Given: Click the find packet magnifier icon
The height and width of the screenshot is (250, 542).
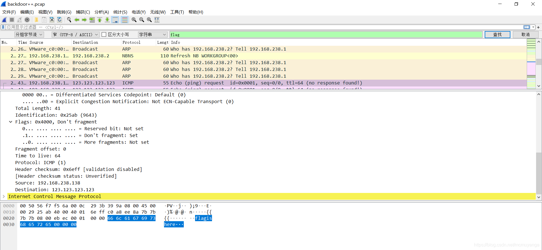Looking at the screenshot, I should (x=69, y=20).
